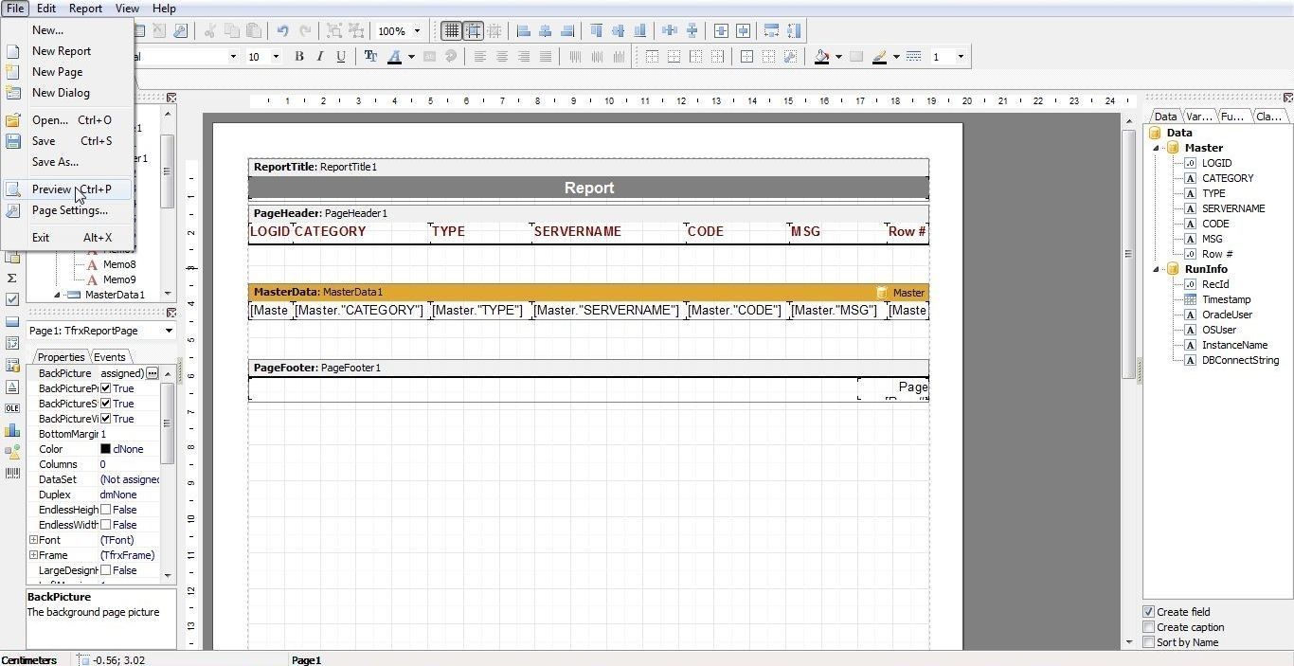Choose Save As... from File menu
The width and height of the screenshot is (1294, 666).
point(68,162)
